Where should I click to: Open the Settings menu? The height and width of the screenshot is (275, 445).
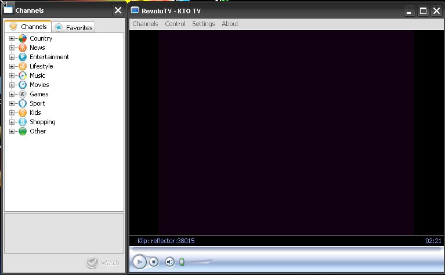click(x=204, y=24)
